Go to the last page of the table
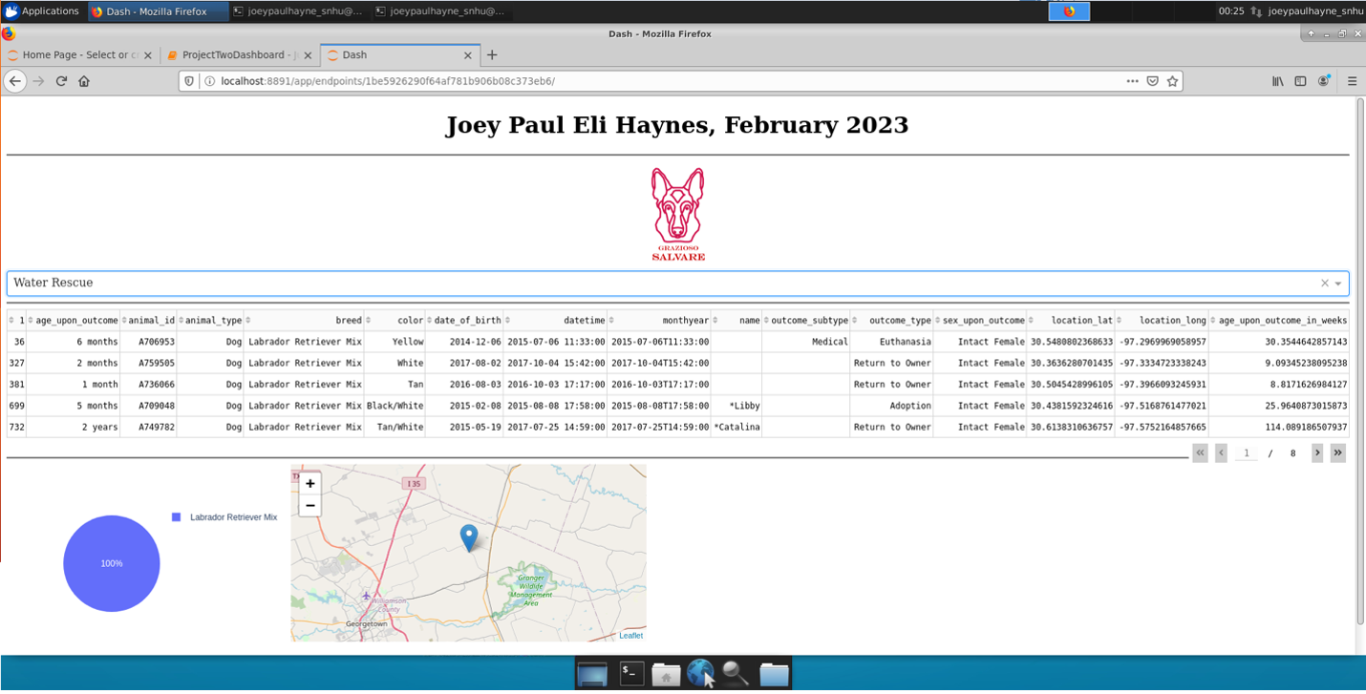 tap(1338, 452)
